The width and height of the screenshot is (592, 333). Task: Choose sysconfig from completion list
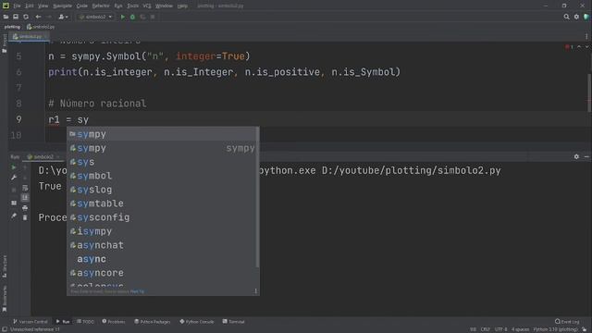[163, 217]
